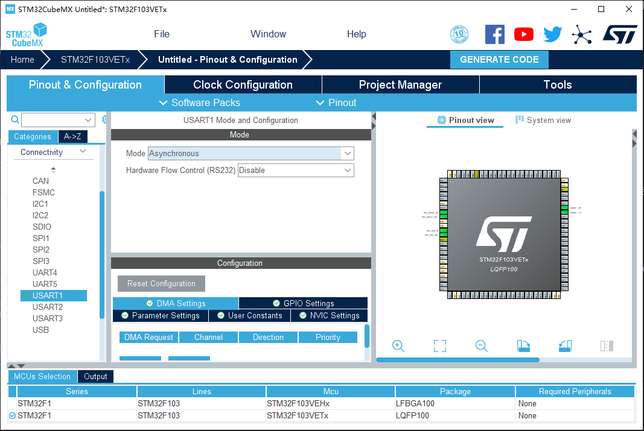Open the Tools tab
This screenshot has height=431, width=644.
558,84
